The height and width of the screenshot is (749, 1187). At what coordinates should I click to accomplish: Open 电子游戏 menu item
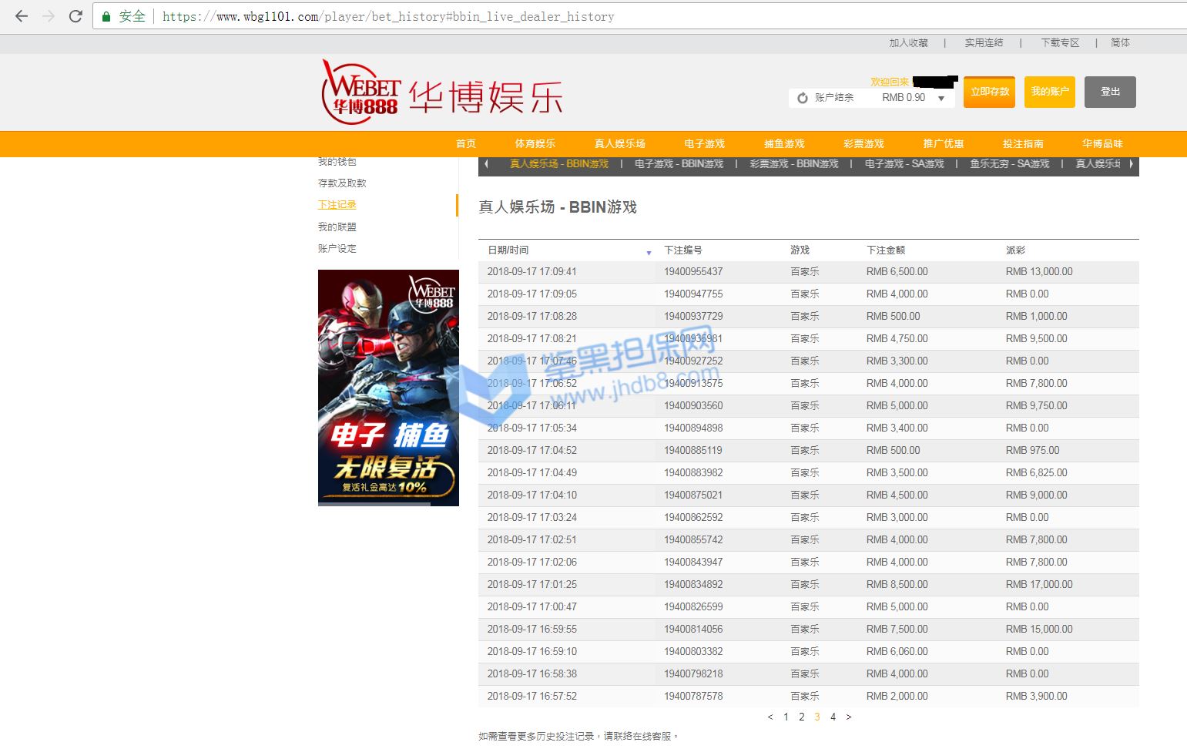(704, 144)
